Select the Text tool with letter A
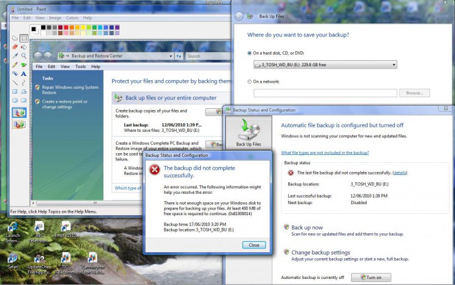455x285 pixels. [24, 74]
